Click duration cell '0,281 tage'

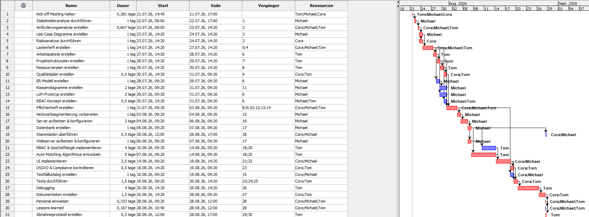click(x=123, y=14)
